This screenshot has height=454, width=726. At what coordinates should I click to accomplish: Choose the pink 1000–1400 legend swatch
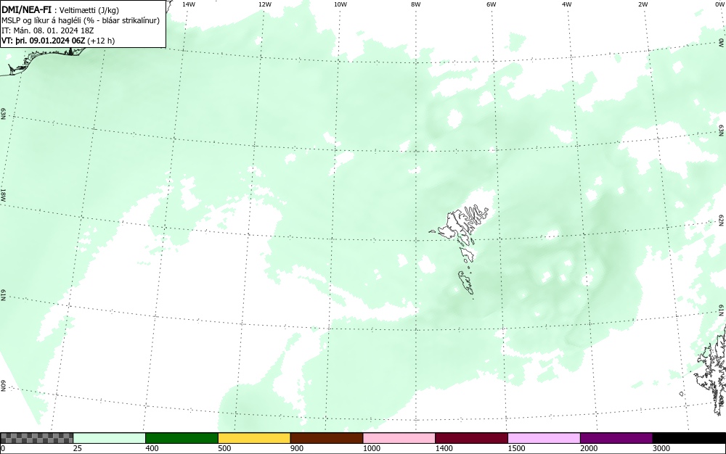coord(399,438)
